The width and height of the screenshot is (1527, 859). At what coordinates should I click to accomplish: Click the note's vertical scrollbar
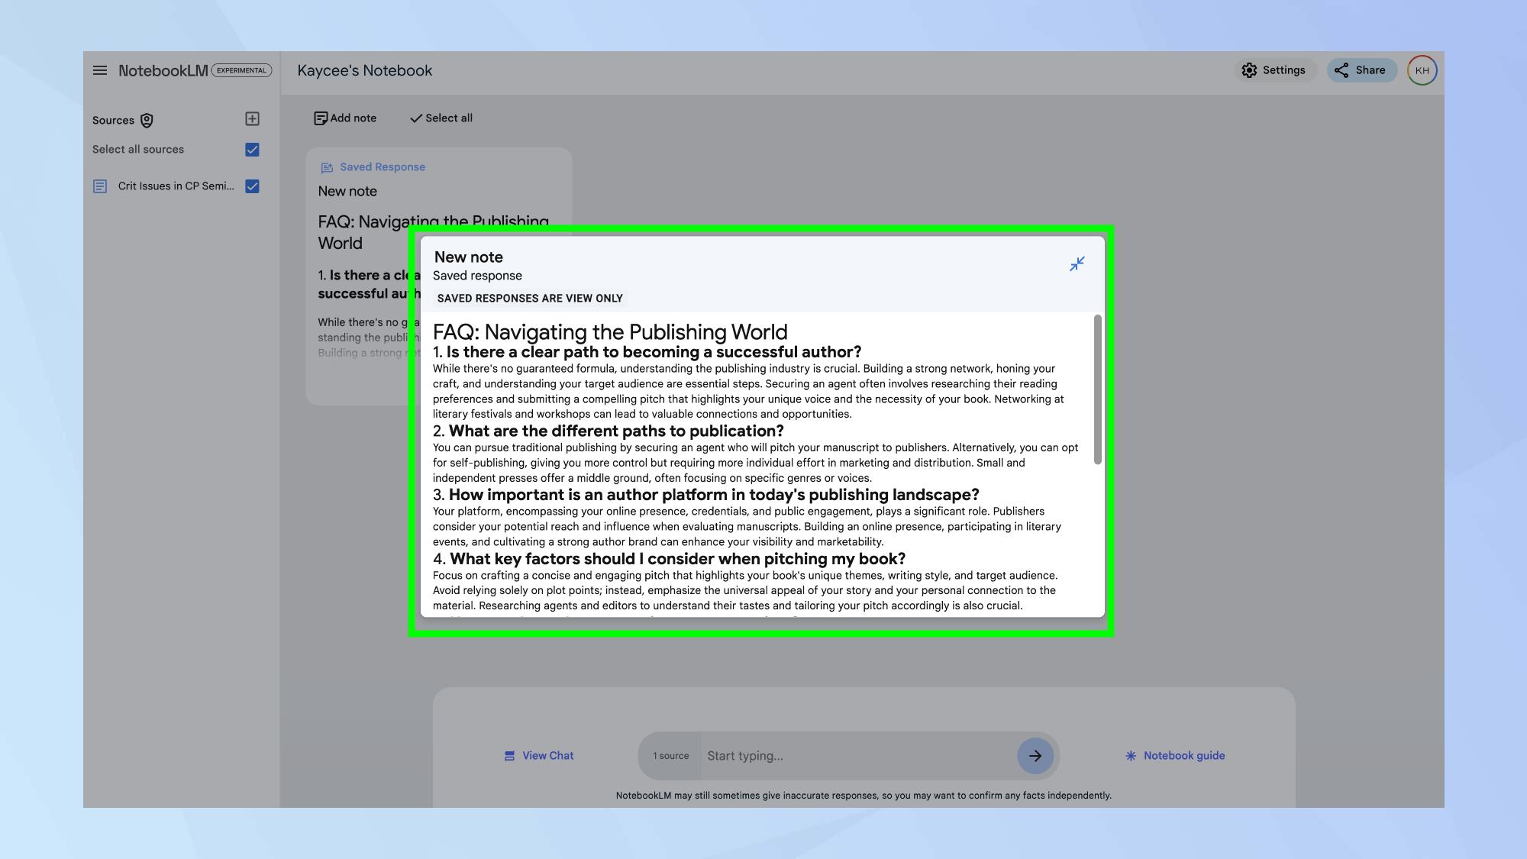pos(1097,389)
